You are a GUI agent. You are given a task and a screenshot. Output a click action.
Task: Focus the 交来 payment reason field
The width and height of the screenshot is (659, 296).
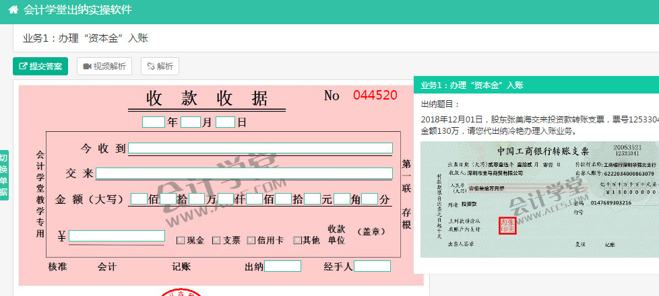coord(244,174)
